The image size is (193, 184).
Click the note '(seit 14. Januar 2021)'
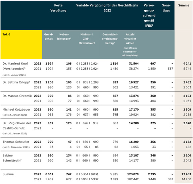(x=15, y=115)
